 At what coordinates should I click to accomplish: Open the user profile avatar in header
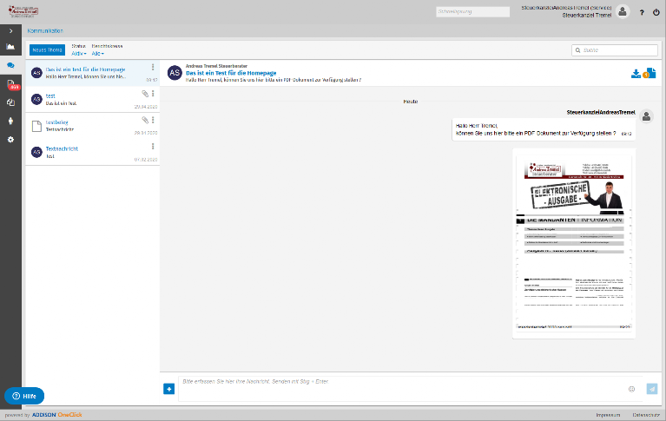point(623,11)
